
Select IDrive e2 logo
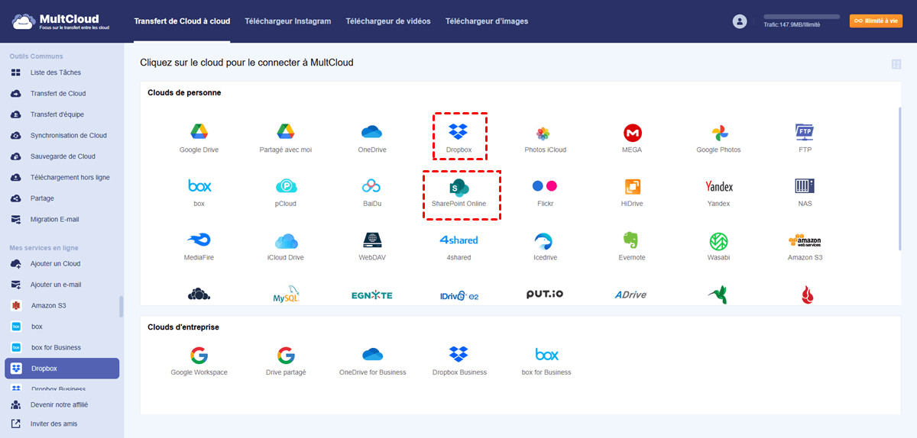[458, 295]
